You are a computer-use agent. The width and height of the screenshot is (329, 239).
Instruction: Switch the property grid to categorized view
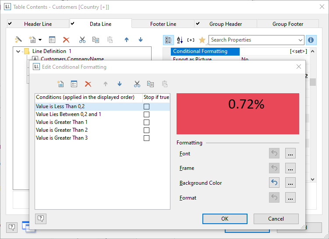click(168, 40)
